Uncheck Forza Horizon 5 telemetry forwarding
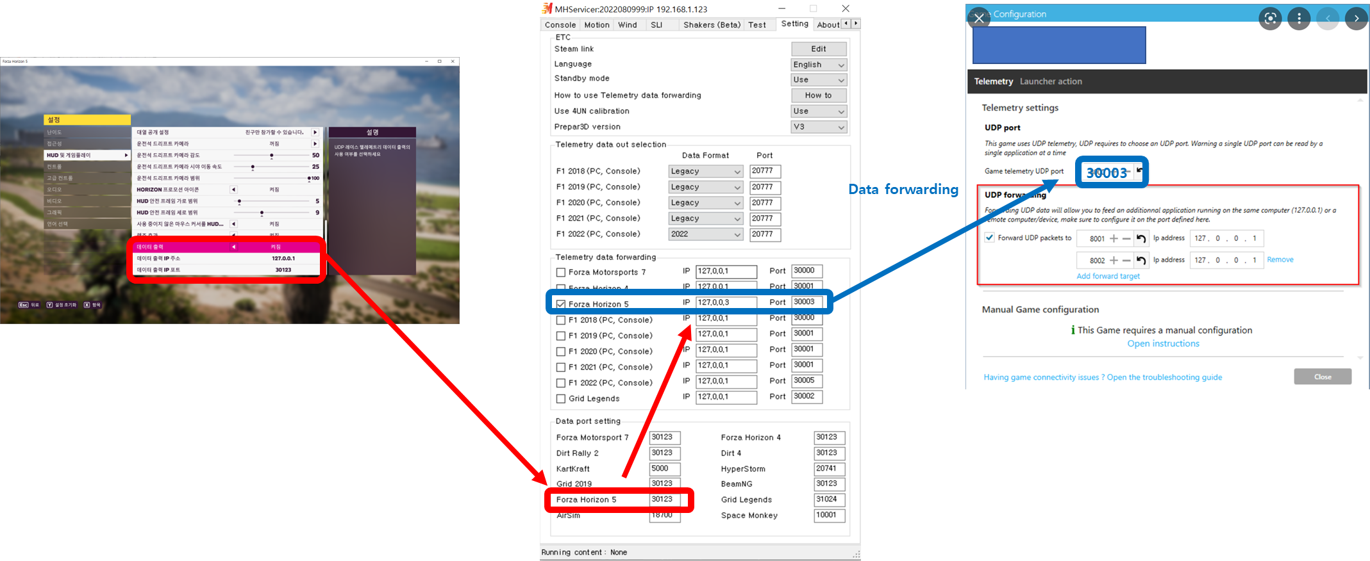 (561, 304)
